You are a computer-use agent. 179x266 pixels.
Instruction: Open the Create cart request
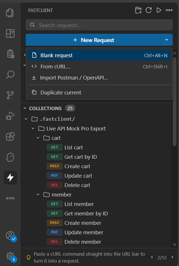pyautogui.click(x=77, y=166)
